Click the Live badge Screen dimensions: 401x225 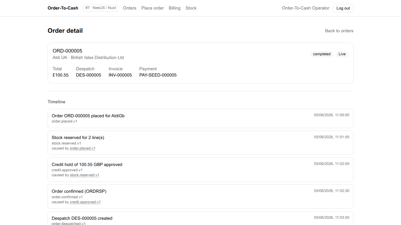click(342, 54)
